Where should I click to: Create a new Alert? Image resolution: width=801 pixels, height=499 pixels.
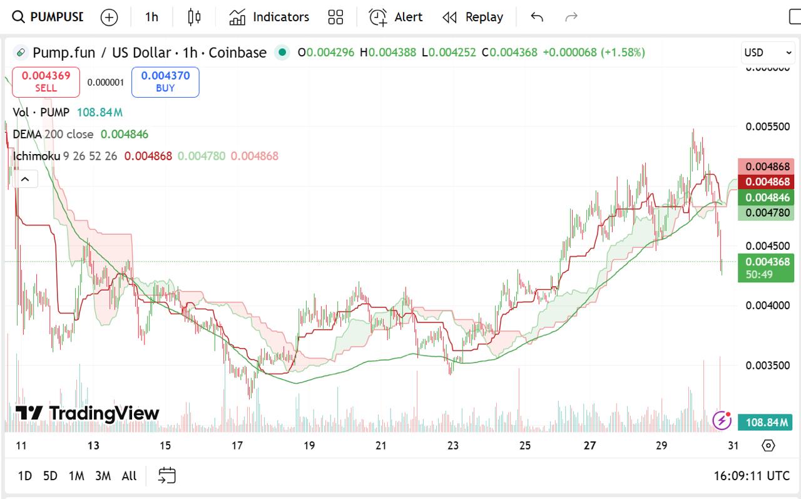[x=395, y=17]
